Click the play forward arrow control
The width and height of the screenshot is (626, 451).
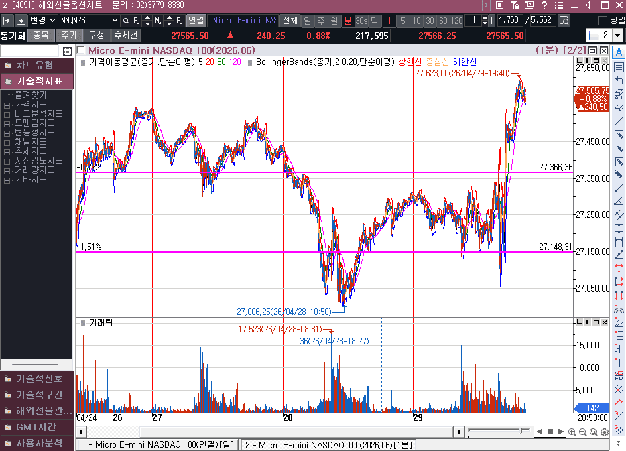pyautogui.click(x=560, y=432)
